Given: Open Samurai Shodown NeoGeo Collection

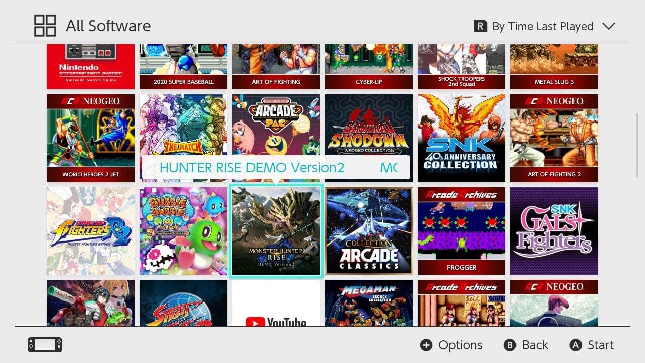Looking at the screenshot, I should [x=369, y=138].
